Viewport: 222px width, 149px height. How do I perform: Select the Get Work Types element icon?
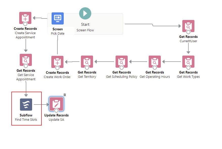pos(188,62)
